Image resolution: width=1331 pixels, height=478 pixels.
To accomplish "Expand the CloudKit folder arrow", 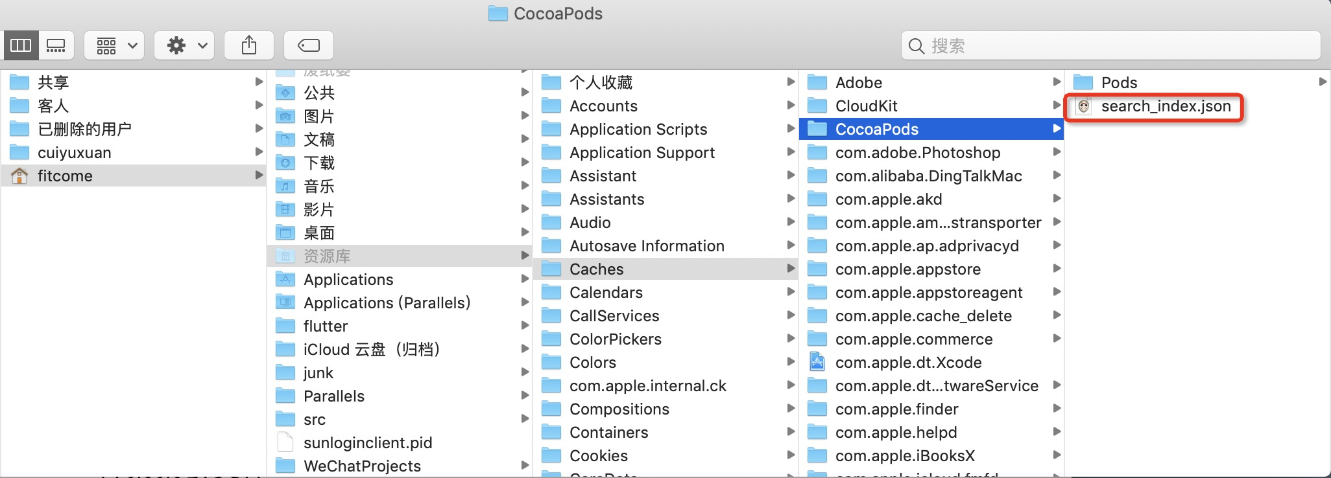I will pyautogui.click(x=1057, y=106).
